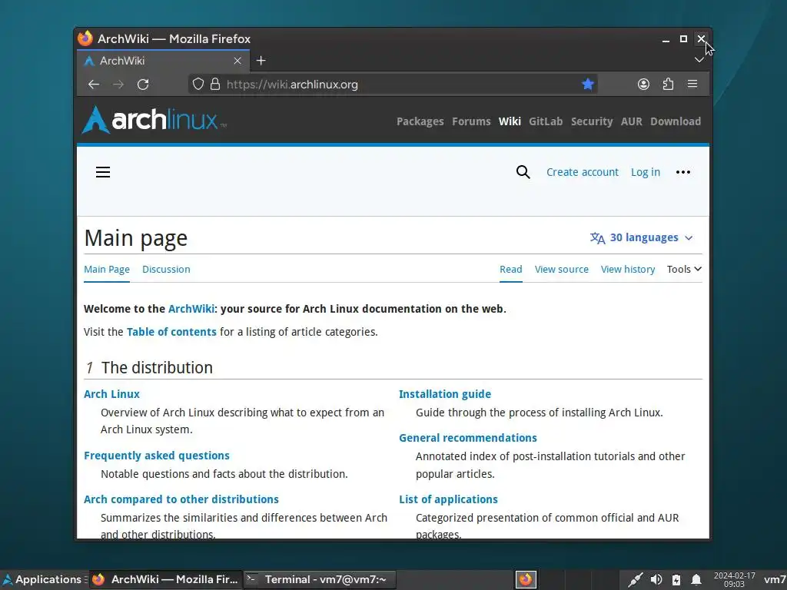Select the ArchWiki browser tab
The image size is (787, 590).
click(x=163, y=61)
